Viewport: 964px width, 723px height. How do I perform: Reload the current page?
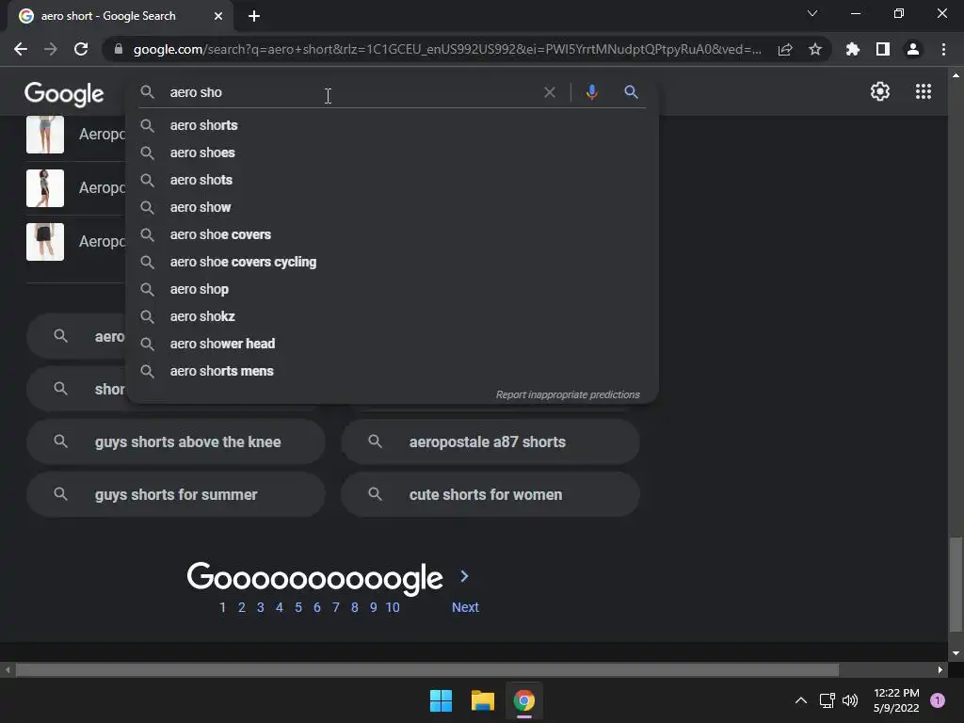tap(81, 49)
